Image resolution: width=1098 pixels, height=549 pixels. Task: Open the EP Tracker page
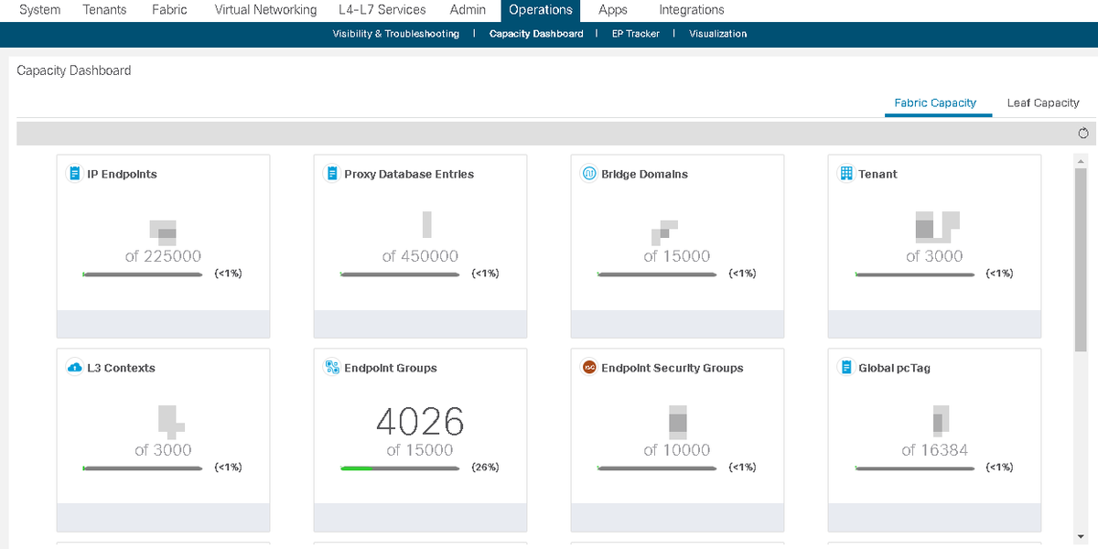point(636,34)
